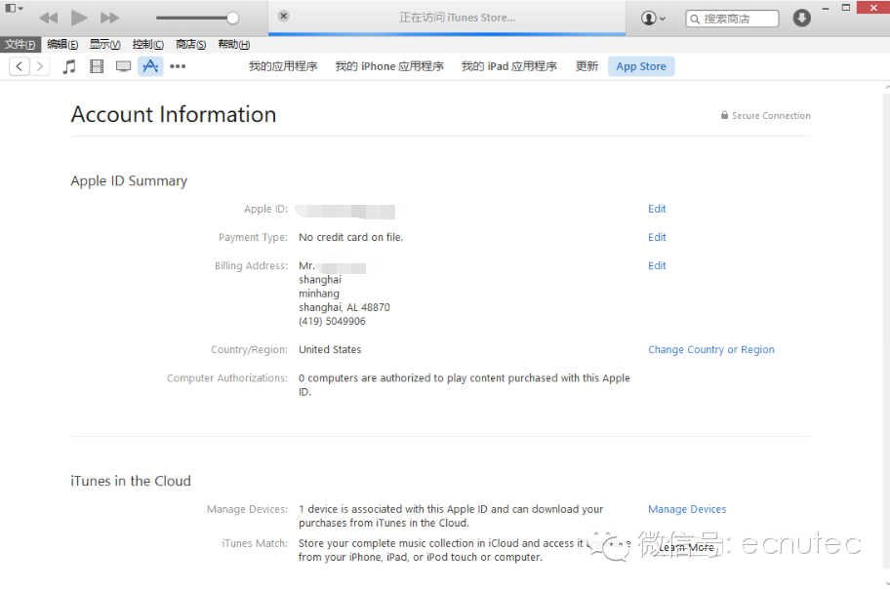Click the rewind previous track button
890x589 pixels.
pyautogui.click(x=48, y=19)
